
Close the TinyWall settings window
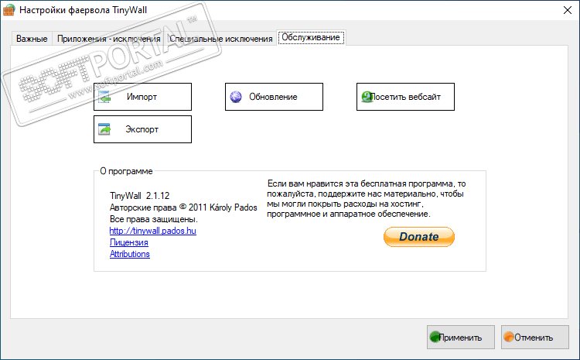pyautogui.click(x=568, y=10)
